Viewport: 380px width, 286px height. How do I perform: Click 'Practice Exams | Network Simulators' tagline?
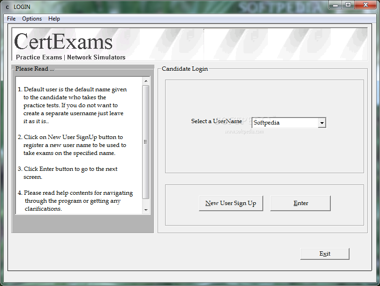click(x=70, y=57)
